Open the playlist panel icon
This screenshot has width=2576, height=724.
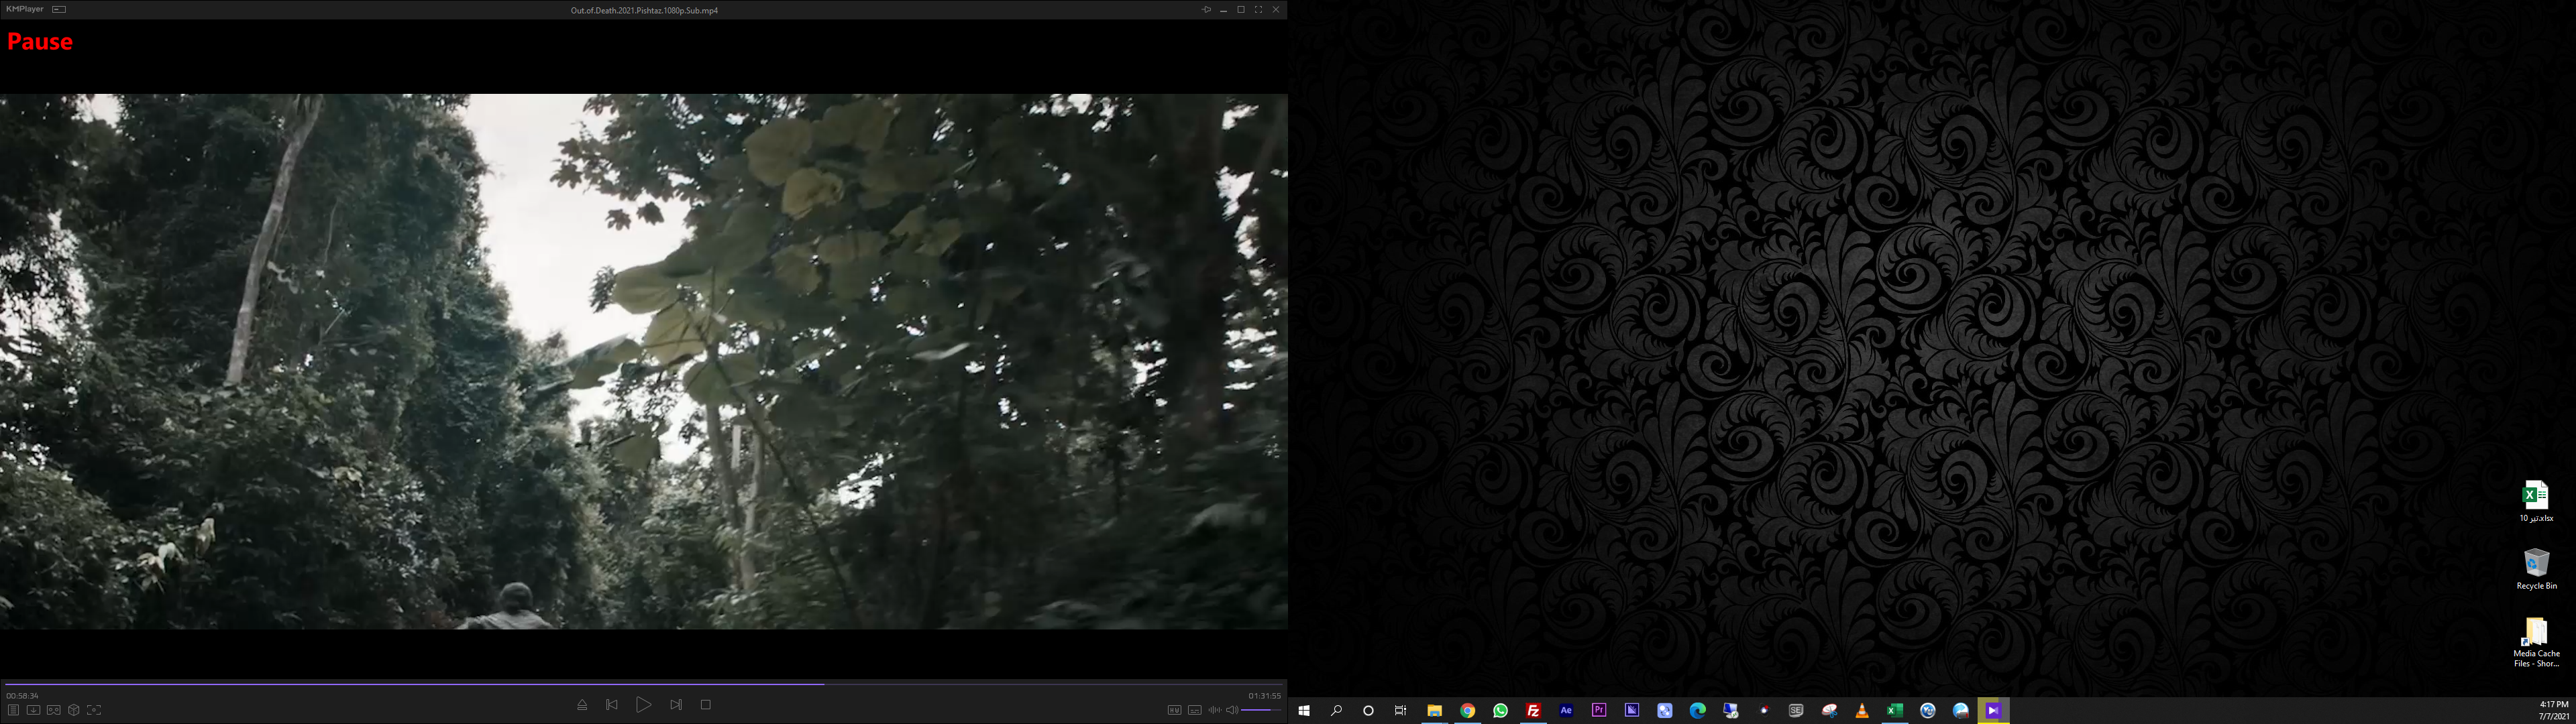coord(13,710)
